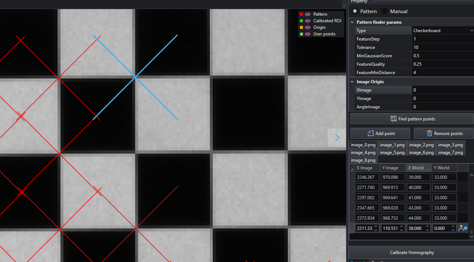Toggle visibility eye for User points overlay
The height and width of the screenshot is (262, 474).
tap(307, 34)
